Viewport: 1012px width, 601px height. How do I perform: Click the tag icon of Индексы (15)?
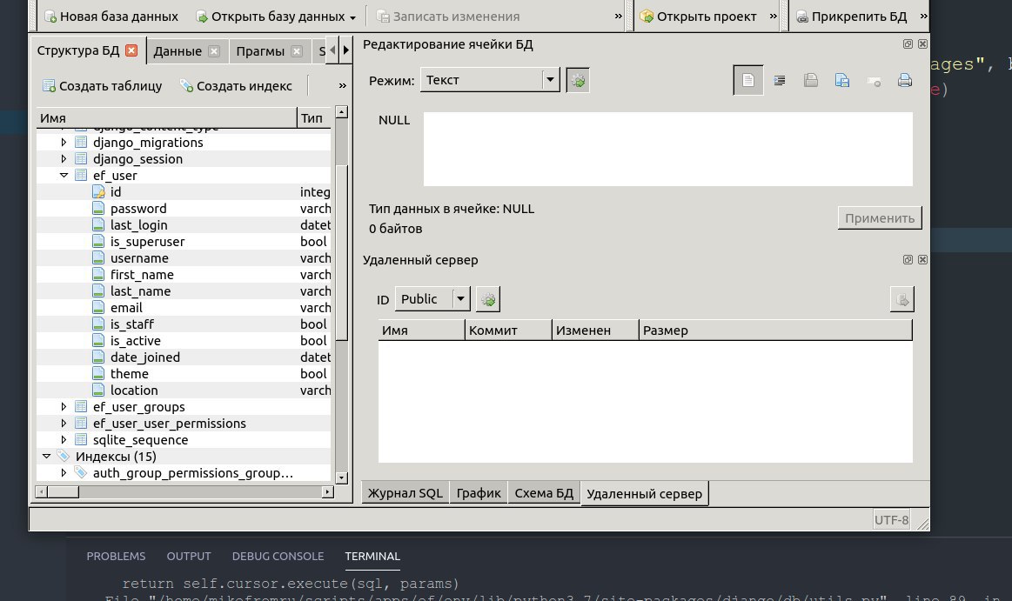pos(64,456)
